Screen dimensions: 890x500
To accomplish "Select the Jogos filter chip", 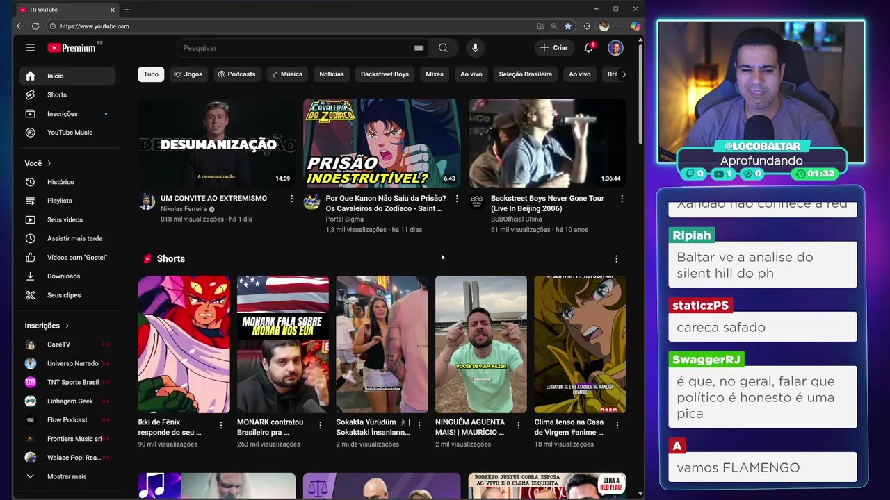I will pyautogui.click(x=188, y=74).
